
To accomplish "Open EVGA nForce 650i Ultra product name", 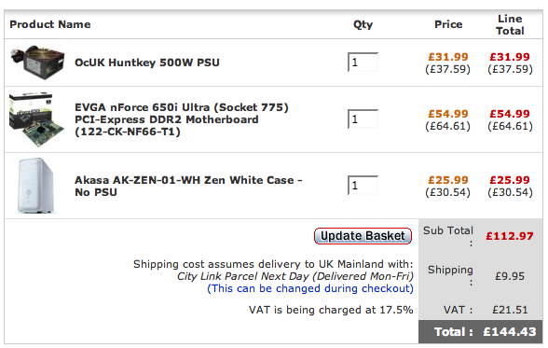I will pos(182,119).
